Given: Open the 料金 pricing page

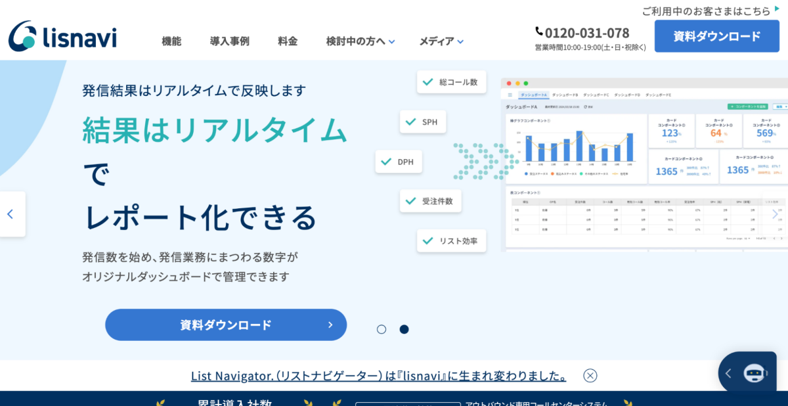Looking at the screenshot, I should point(288,41).
